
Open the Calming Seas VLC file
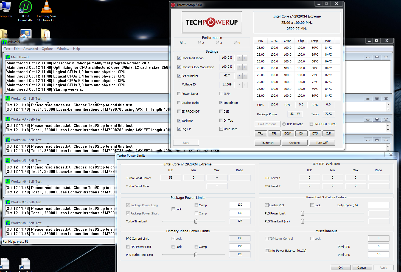pos(46,11)
